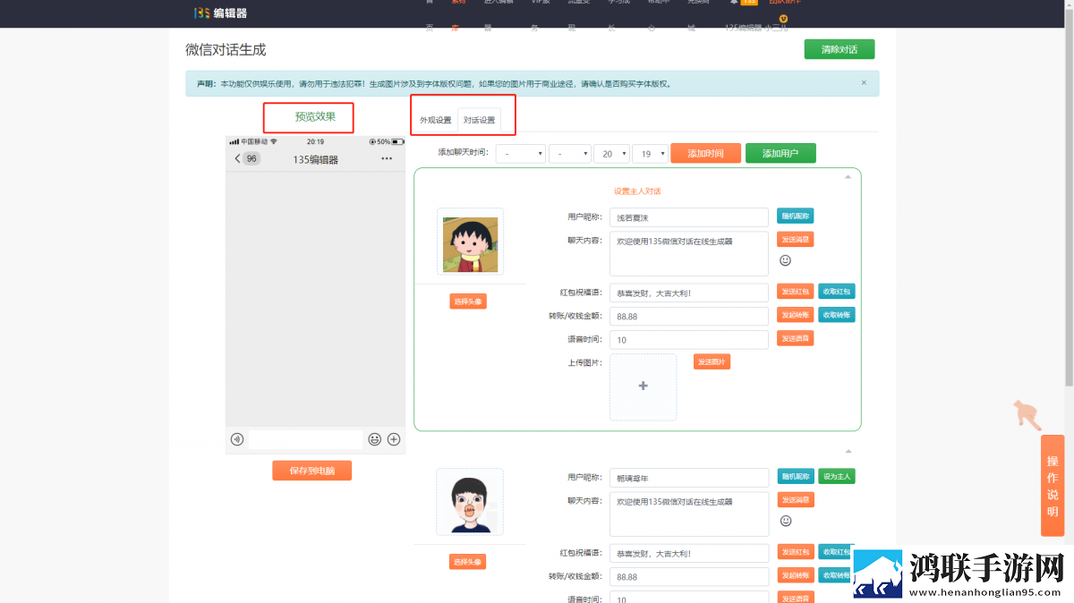Click 发送消息 for the owner user
The width and height of the screenshot is (1074, 603).
tap(795, 240)
